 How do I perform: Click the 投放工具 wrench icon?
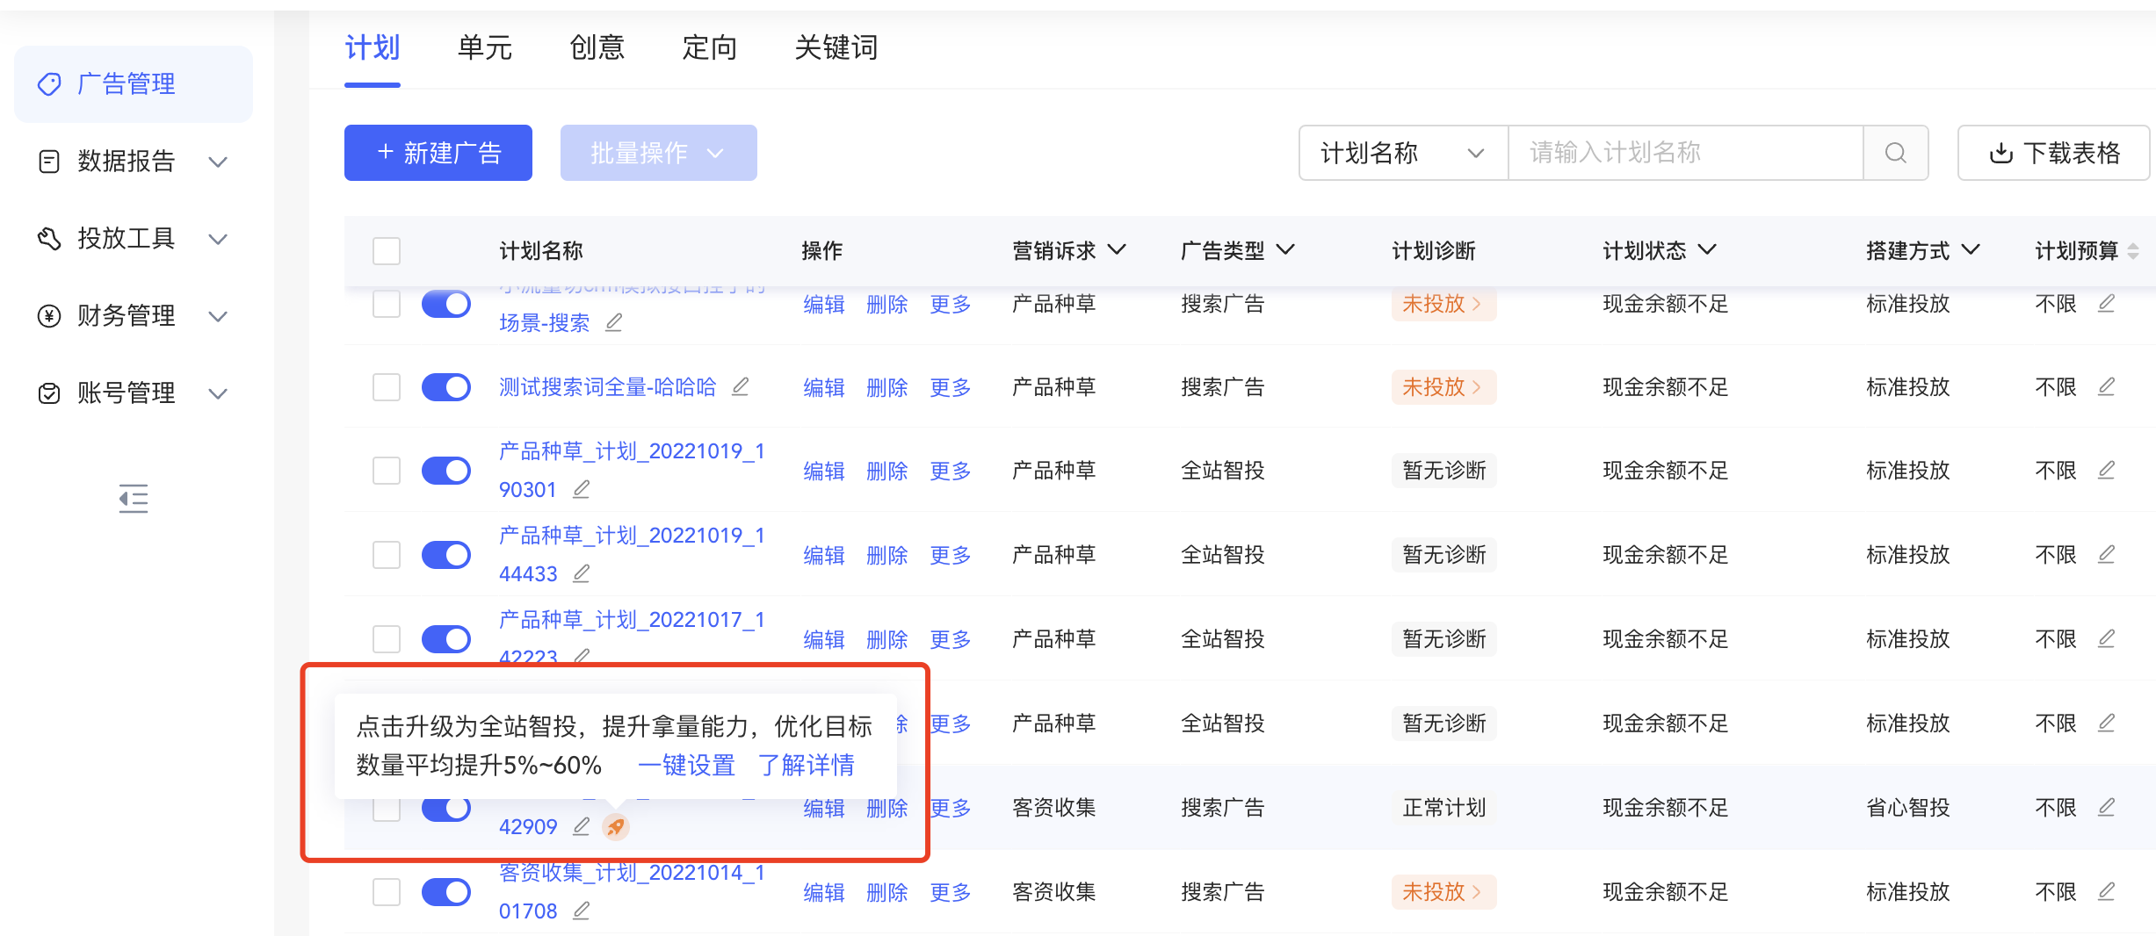[49, 239]
